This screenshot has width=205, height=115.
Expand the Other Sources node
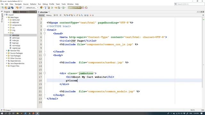6,58
